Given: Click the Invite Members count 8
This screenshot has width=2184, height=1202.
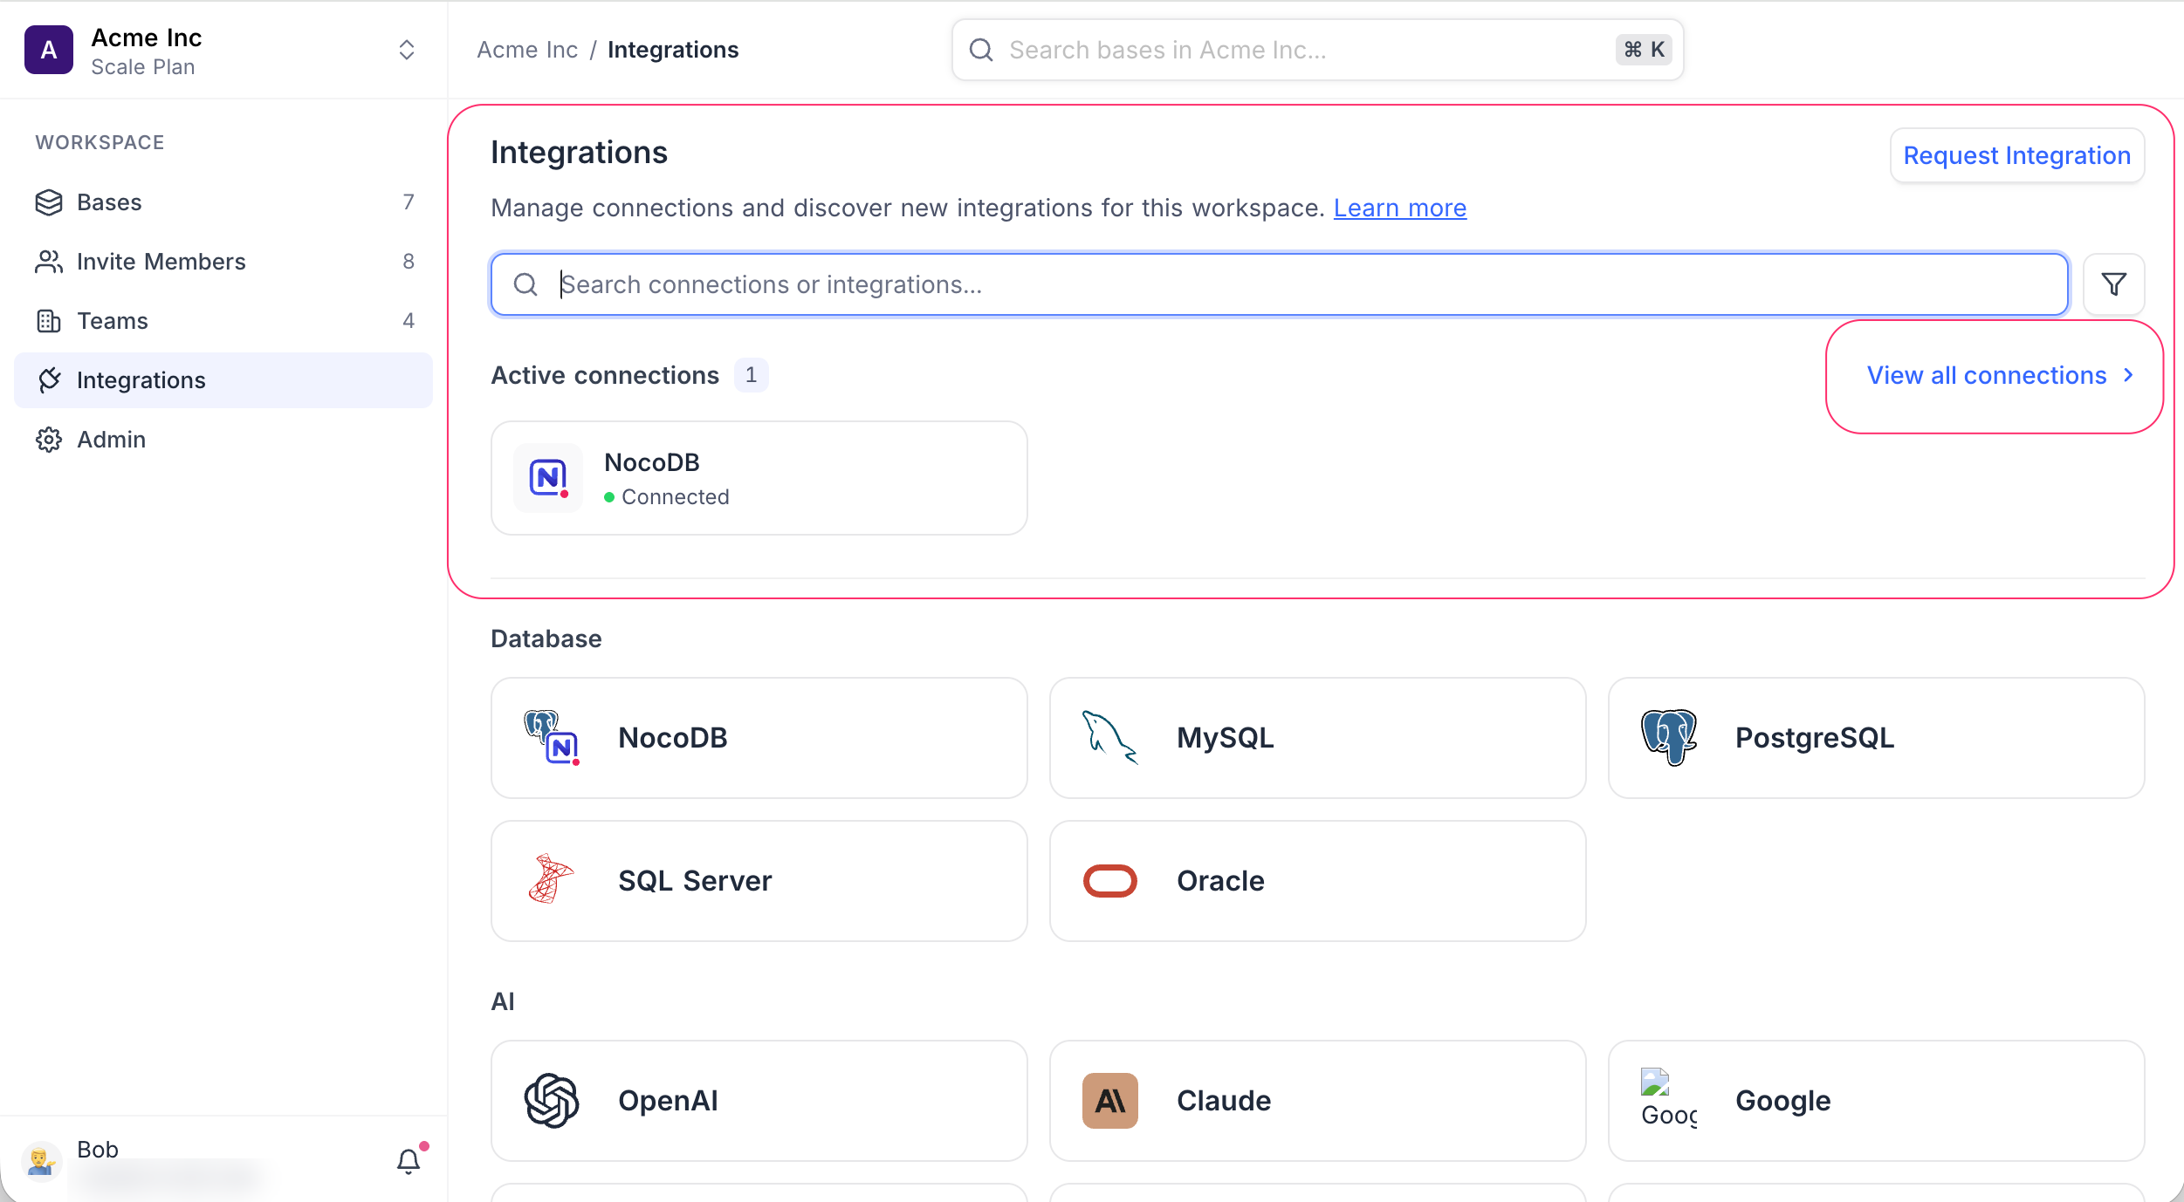Looking at the screenshot, I should 409,262.
